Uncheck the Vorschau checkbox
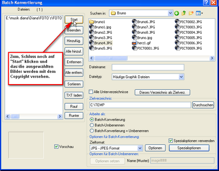The width and height of the screenshot is (219, 171). [x=56, y=147]
